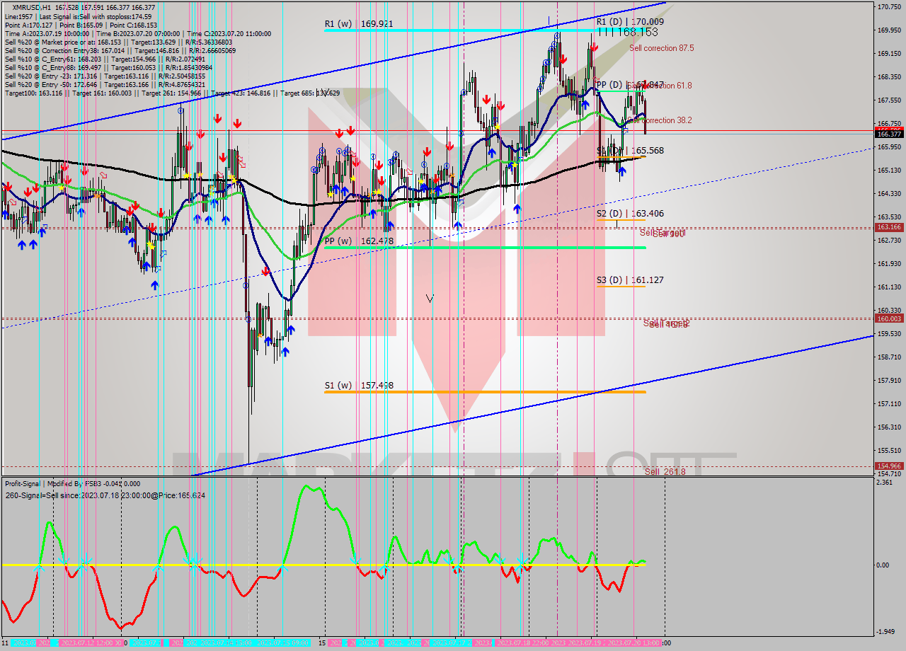
Task: Click the red 160.003 price tag
Action: 888,318
